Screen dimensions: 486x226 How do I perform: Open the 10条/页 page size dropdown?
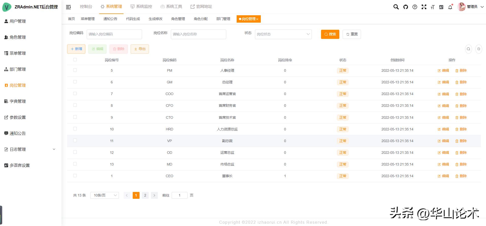(x=104, y=195)
